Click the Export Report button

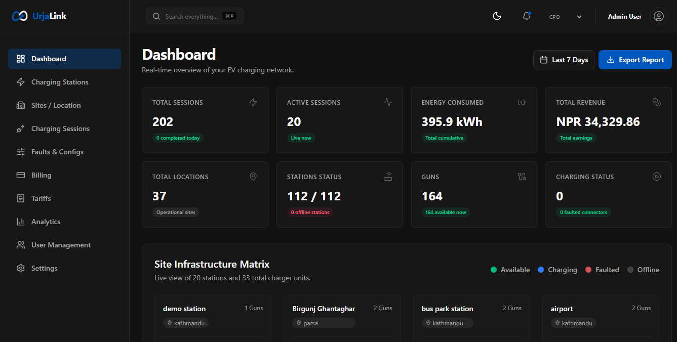coord(635,60)
